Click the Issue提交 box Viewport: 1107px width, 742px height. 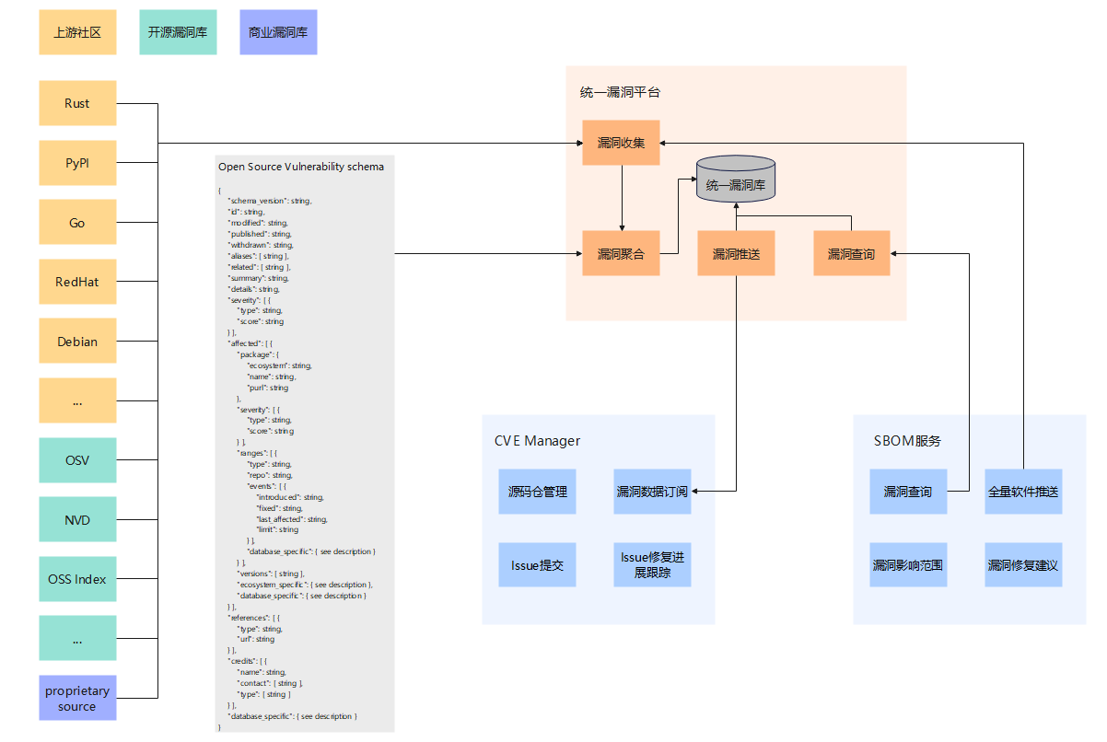coord(537,565)
